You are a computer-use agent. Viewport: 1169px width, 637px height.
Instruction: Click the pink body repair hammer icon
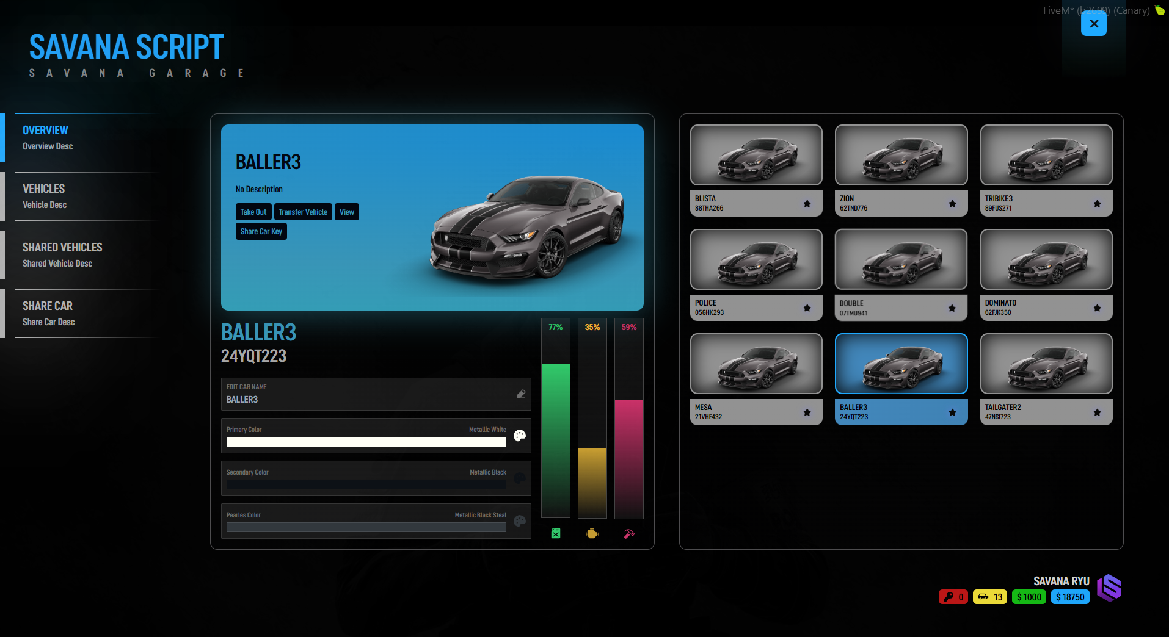point(629,534)
